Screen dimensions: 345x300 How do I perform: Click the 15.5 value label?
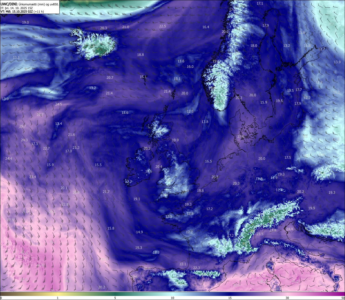[x=98, y=165]
